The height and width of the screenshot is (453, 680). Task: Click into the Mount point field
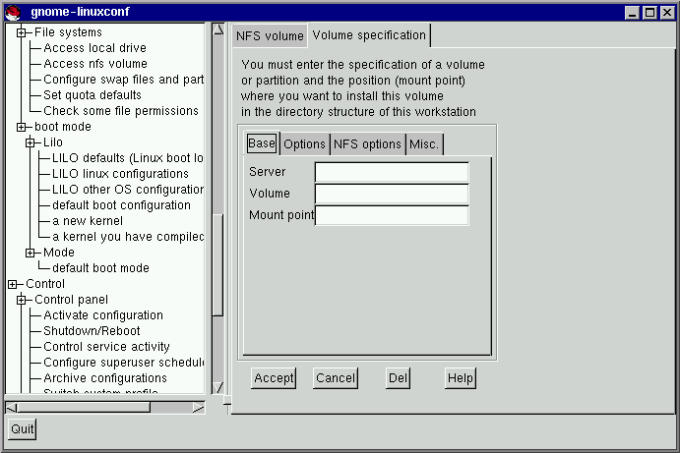tap(392, 215)
